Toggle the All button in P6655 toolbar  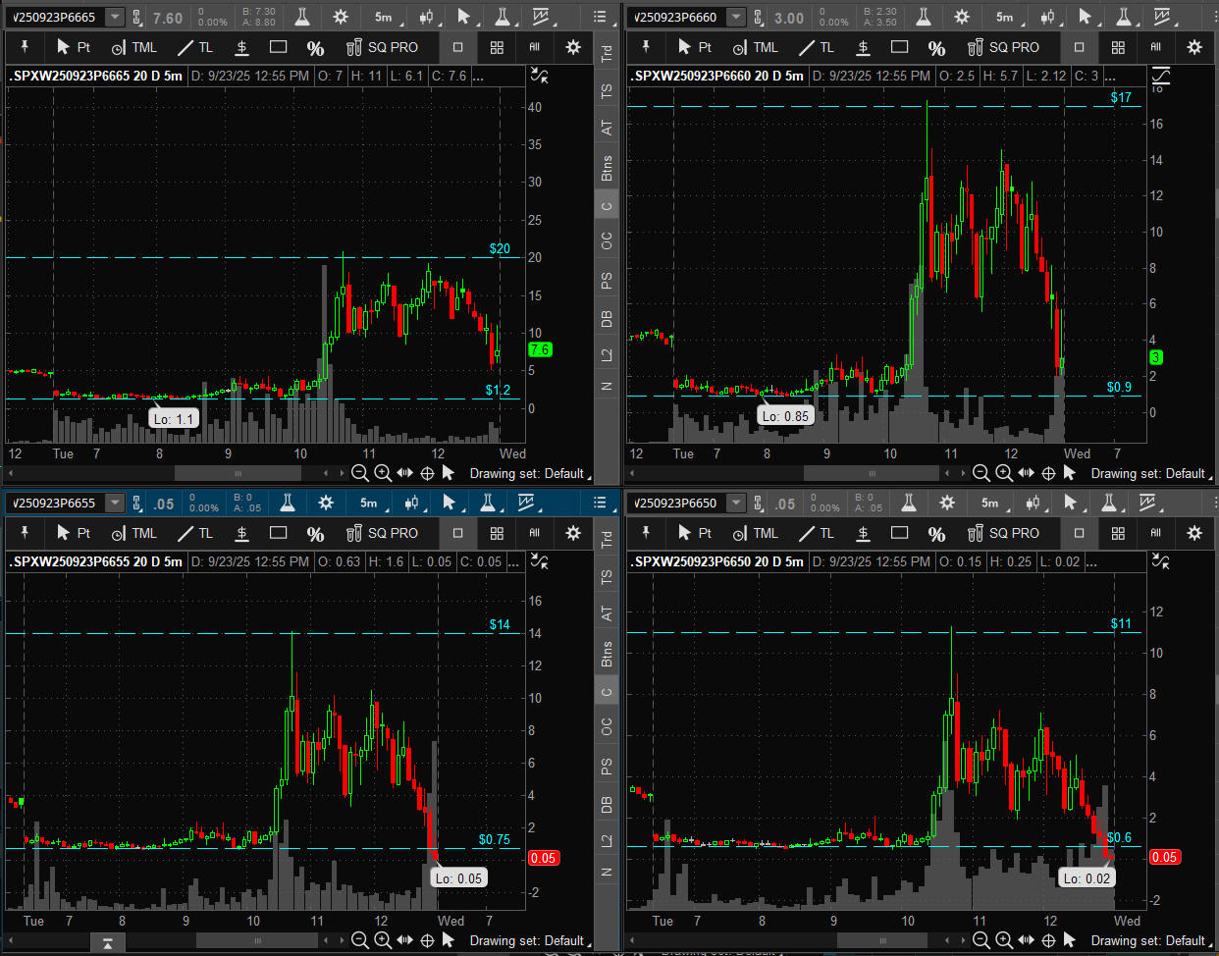(534, 533)
